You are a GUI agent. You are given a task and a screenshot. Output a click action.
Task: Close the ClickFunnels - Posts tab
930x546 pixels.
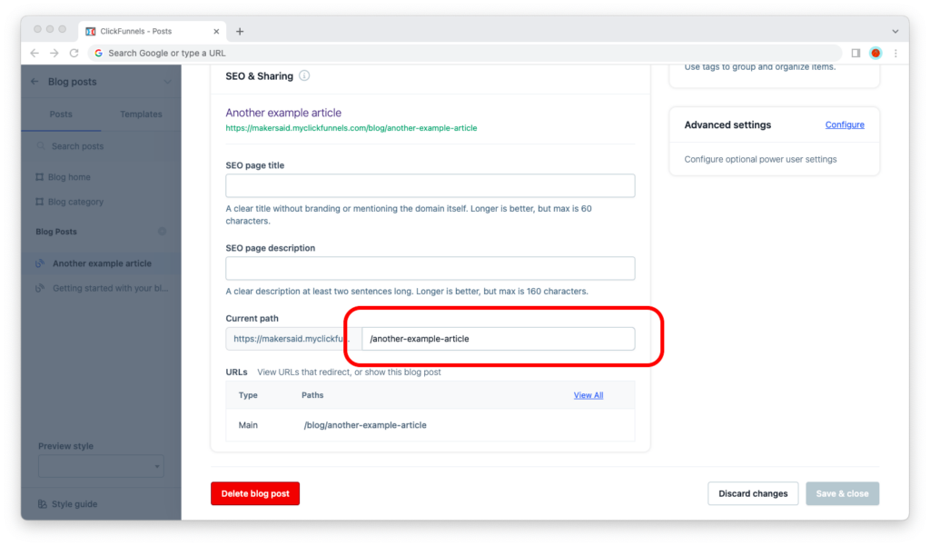tap(216, 32)
